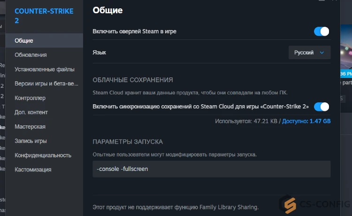Switch to the Контроллер section
Image resolution: width=352 pixels, height=216 pixels.
pos(30,98)
